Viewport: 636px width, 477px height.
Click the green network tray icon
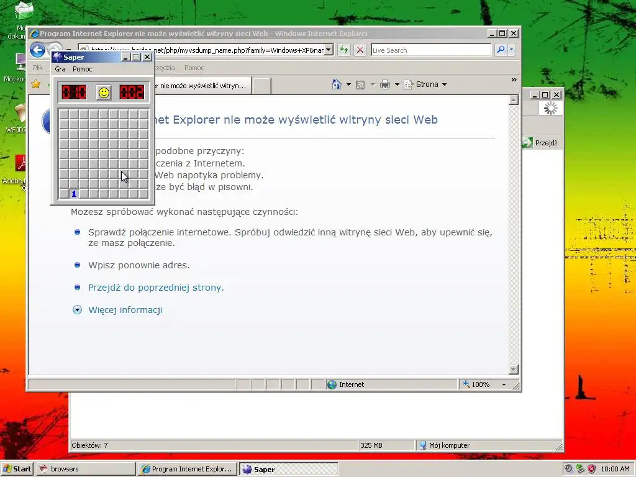(580, 469)
